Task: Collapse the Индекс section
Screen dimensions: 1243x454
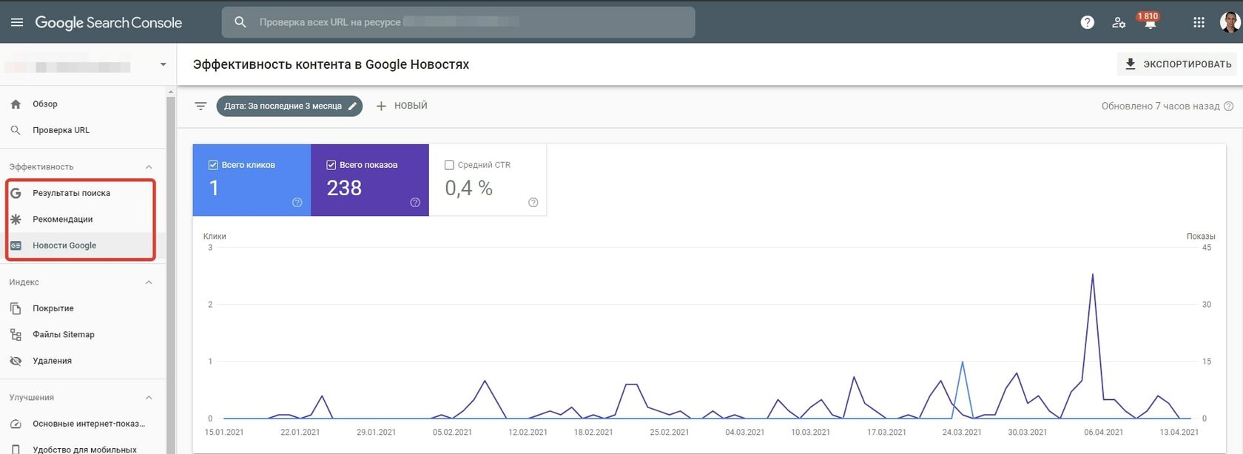Action: (x=149, y=282)
